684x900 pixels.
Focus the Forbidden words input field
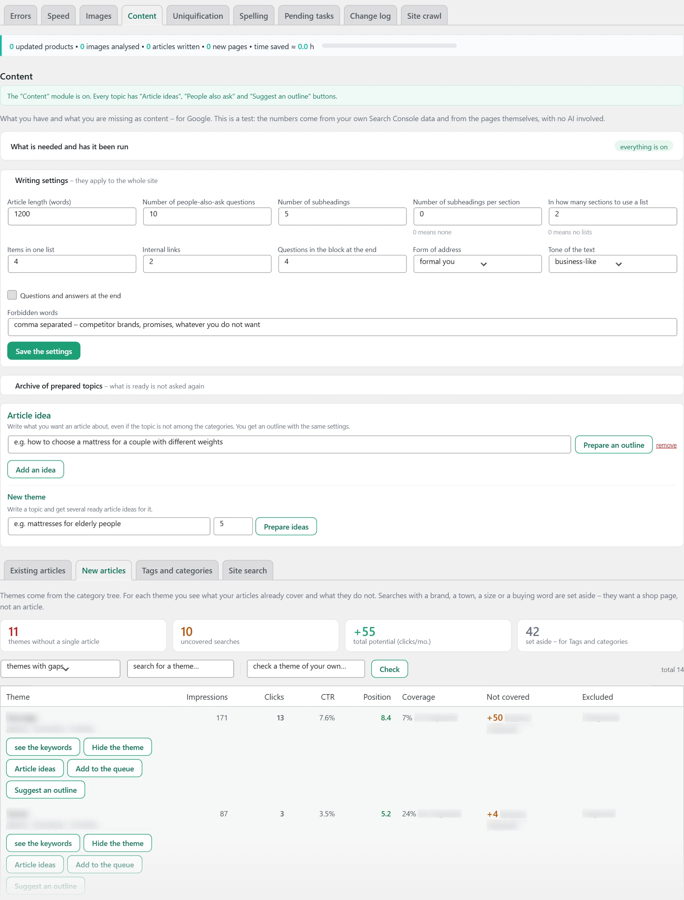coord(342,327)
